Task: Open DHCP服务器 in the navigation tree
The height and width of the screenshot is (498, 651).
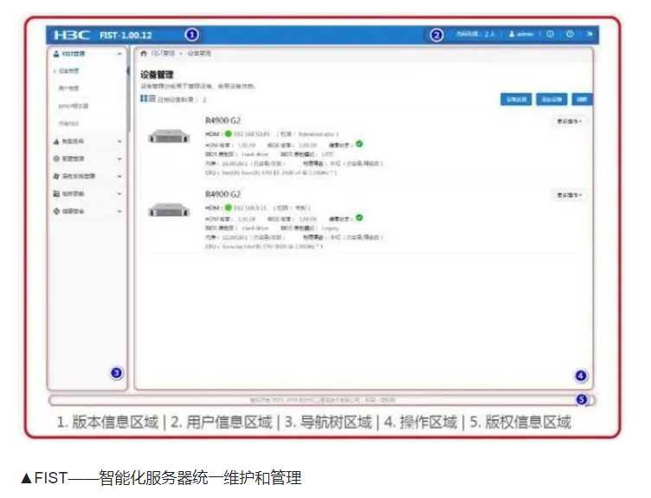Action: click(73, 106)
